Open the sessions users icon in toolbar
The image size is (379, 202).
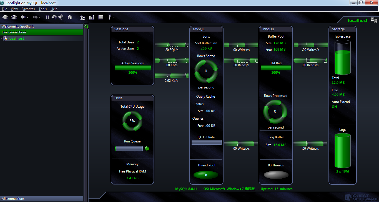click(82, 18)
